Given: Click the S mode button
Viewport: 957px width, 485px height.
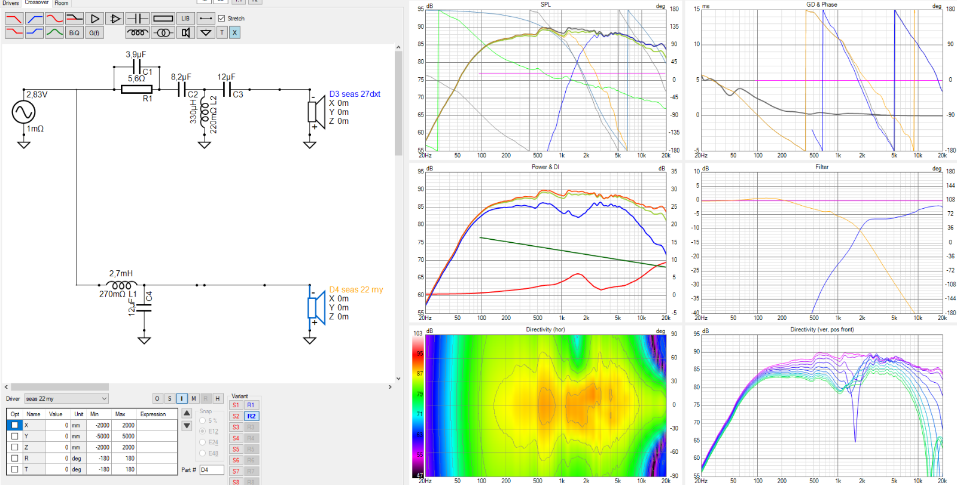Looking at the screenshot, I should [x=170, y=398].
